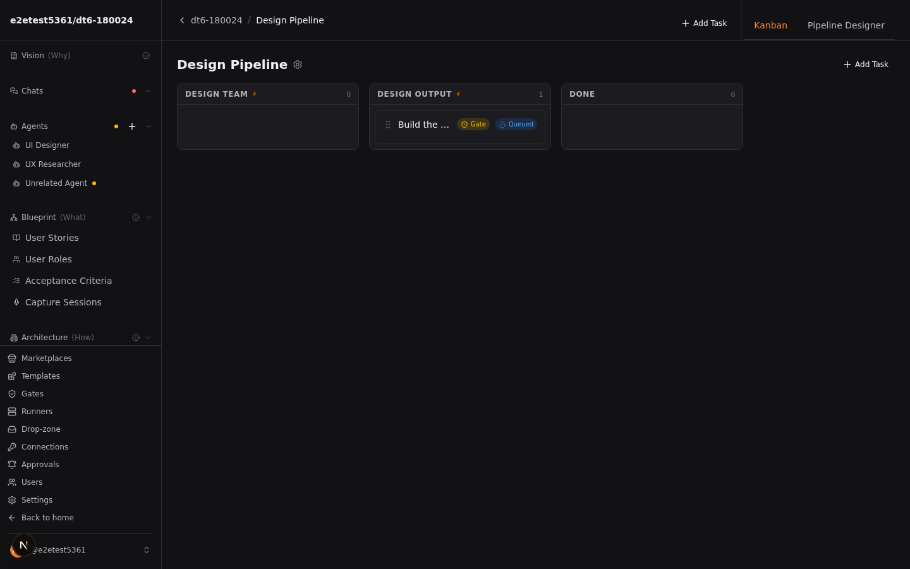Click the Vision info icon
910x569 pixels.
[x=146, y=56]
